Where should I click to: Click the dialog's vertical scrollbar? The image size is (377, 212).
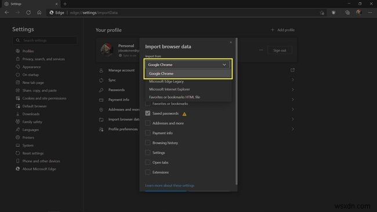click(x=237, y=111)
